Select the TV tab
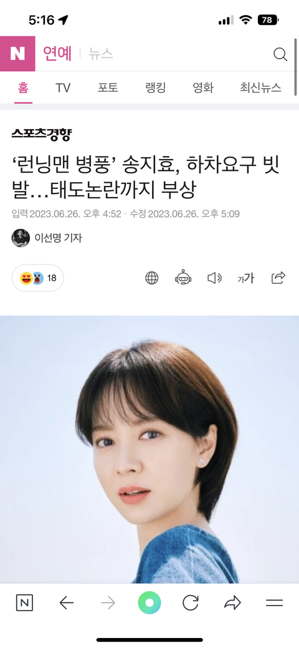Viewport: 299px width, 648px height. [x=63, y=87]
